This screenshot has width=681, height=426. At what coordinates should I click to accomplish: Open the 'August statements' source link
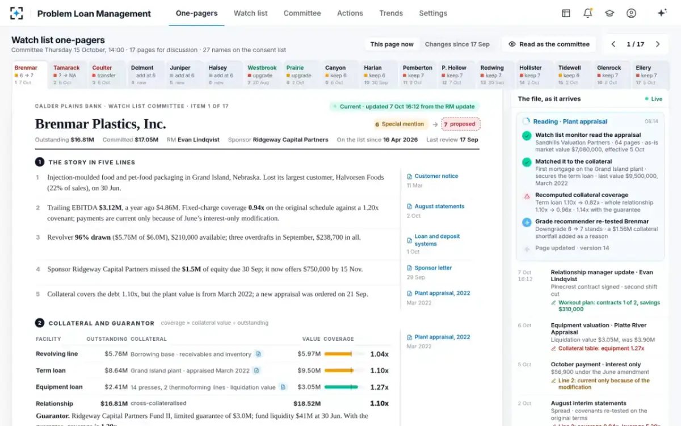coord(435,206)
